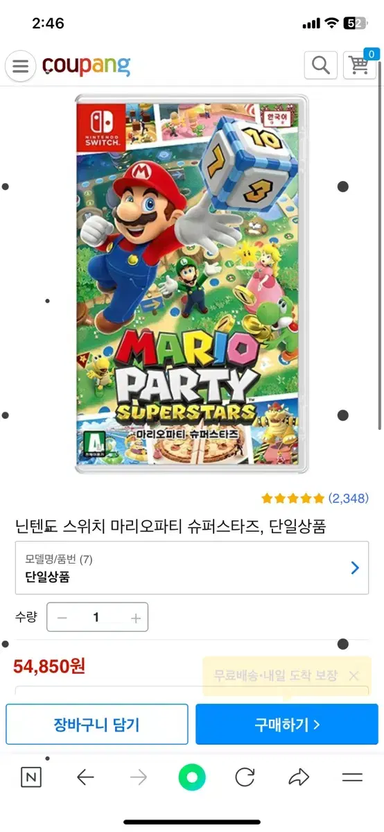Image resolution: width=384 pixels, height=832 pixels.
Task: Open the 2,348 reviews star rating
Action: (x=315, y=498)
